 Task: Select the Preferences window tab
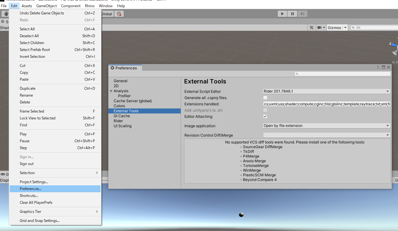tap(125, 68)
